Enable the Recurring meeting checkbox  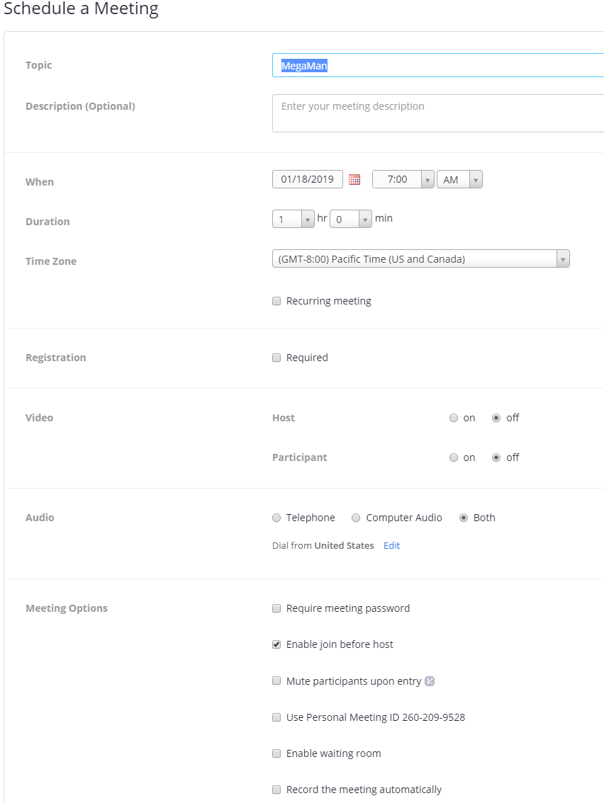pos(276,301)
